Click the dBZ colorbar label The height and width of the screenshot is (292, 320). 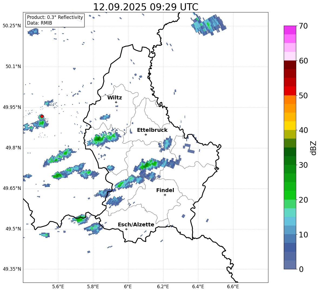[314, 148]
